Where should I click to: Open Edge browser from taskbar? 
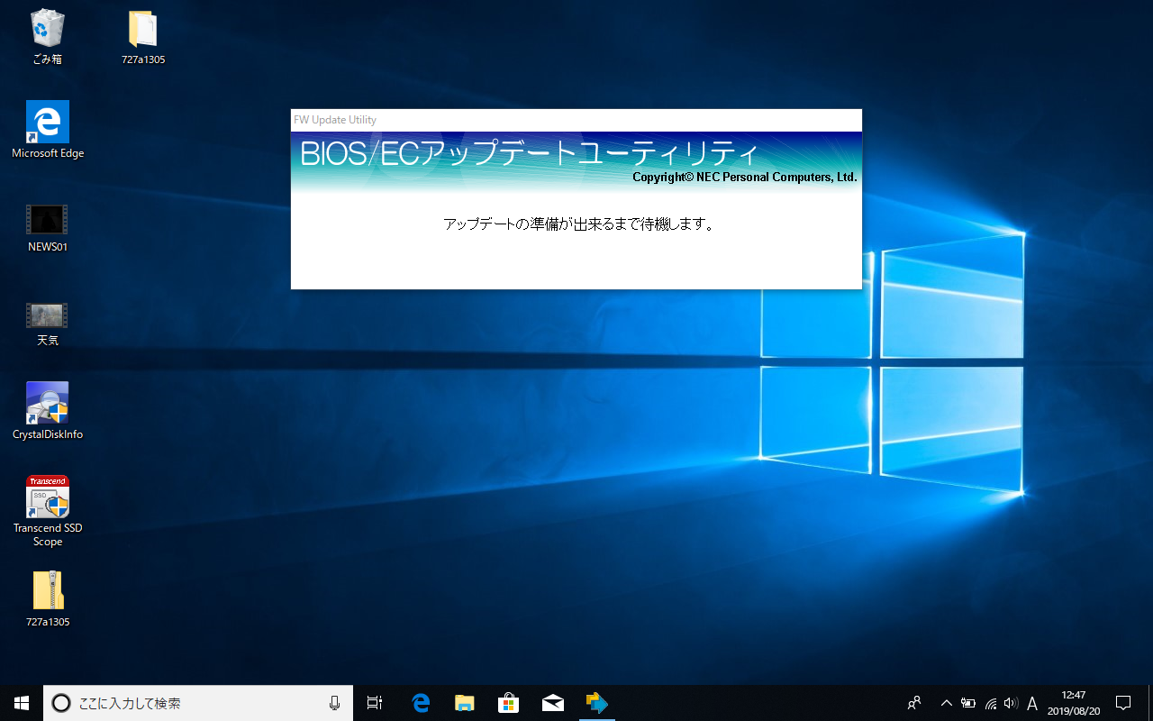(421, 703)
